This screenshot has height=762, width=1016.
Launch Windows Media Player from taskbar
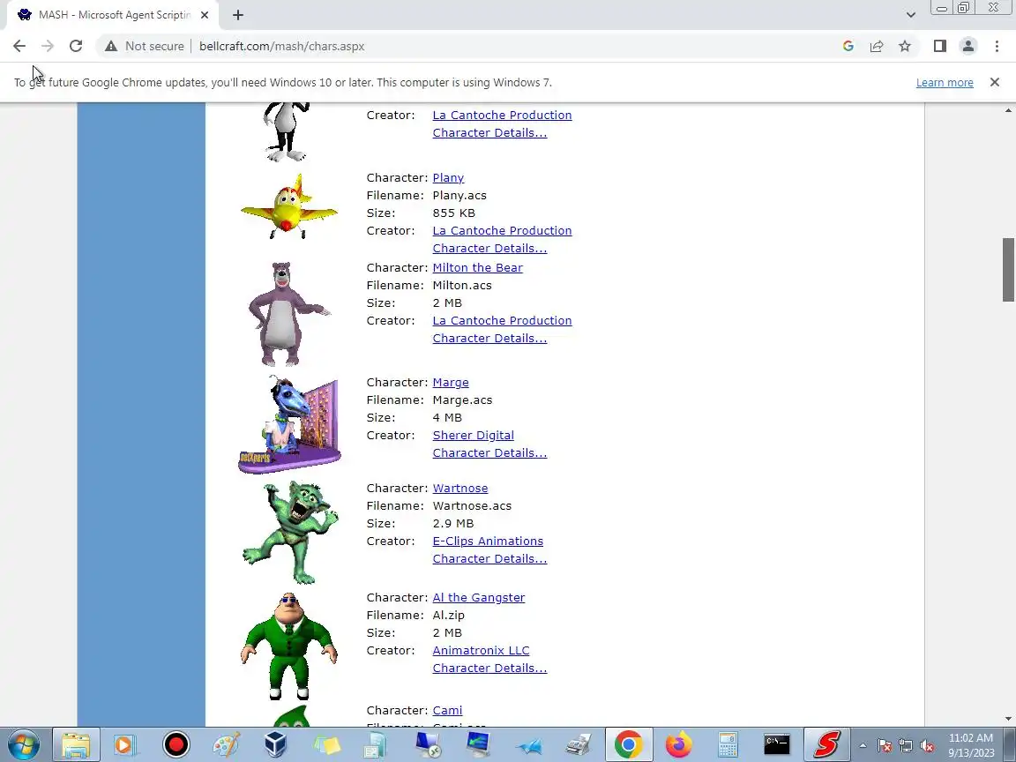pos(124,744)
